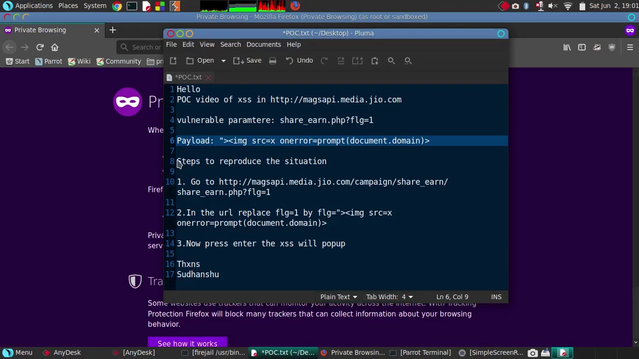Viewport: 639px width, 359px height.
Task: Click the Find magnifier icon in Pluma
Action: tap(391, 61)
